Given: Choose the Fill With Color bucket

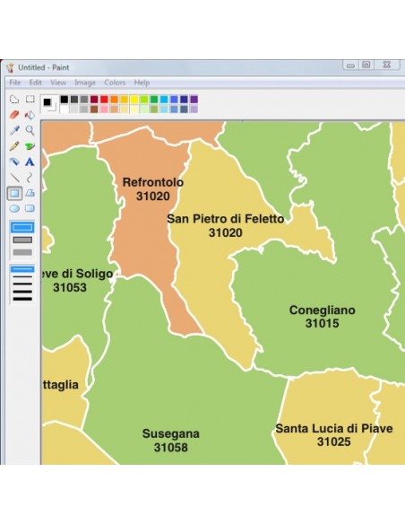Looking at the screenshot, I should [30, 115].
